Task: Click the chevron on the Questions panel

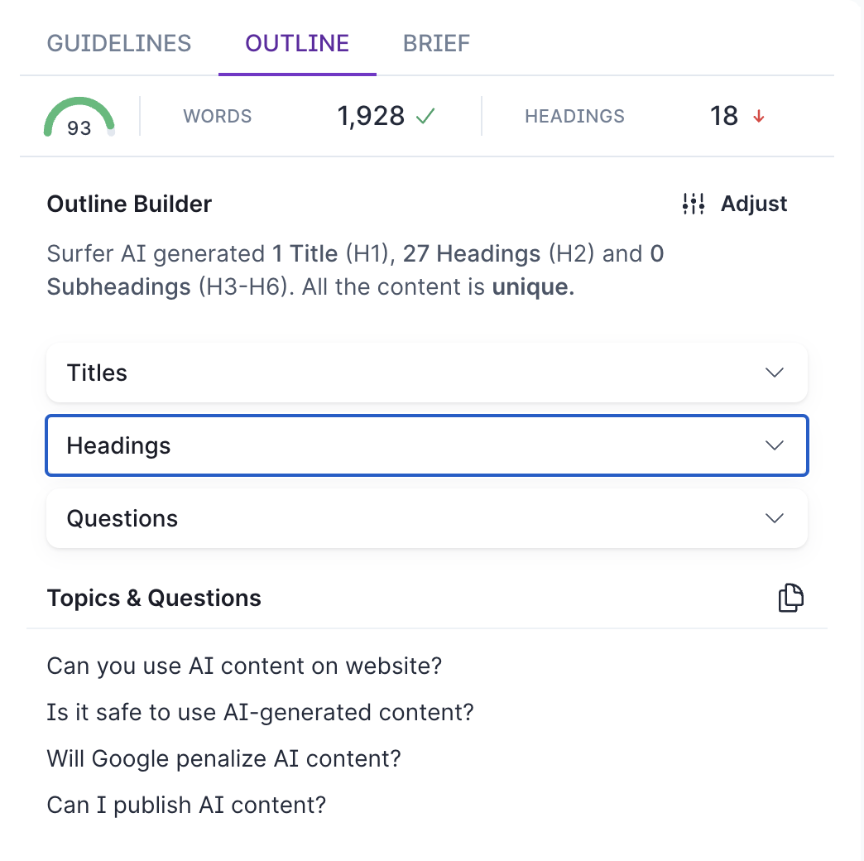Action: [775, 518]
